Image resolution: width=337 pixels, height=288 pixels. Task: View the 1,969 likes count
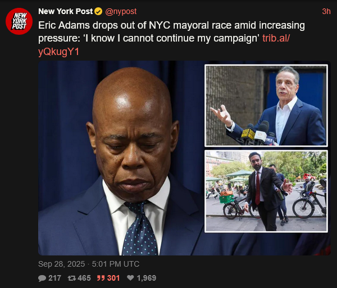click(147, 278)
